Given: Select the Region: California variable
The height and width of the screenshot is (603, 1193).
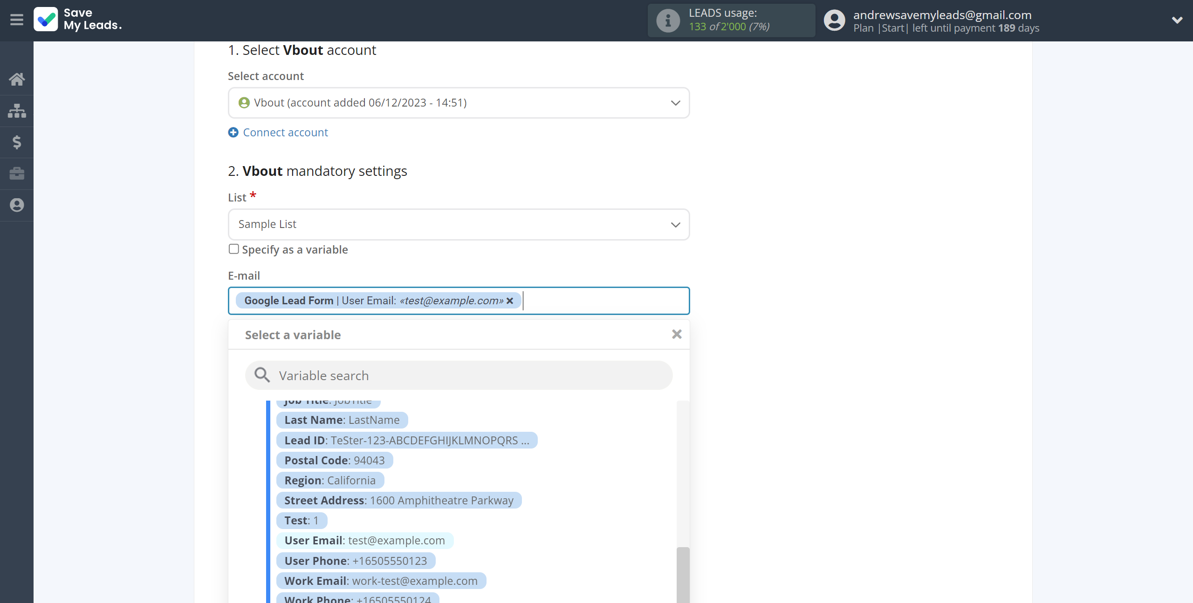Looking at the screenshot, I should click(x=330, y=480).
